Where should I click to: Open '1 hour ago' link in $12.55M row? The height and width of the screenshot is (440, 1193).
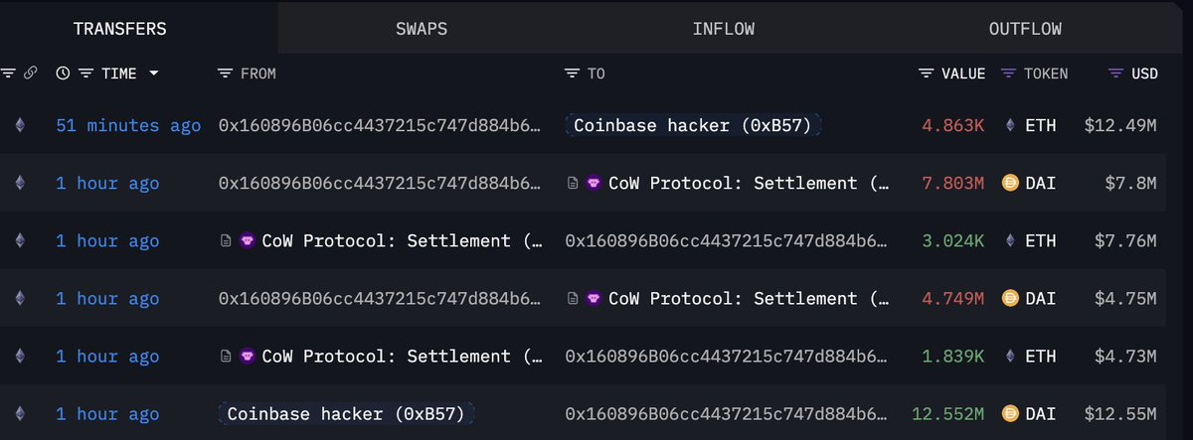[107, 413]
